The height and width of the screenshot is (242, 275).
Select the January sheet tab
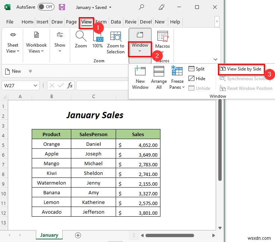(x=49, y=235)
